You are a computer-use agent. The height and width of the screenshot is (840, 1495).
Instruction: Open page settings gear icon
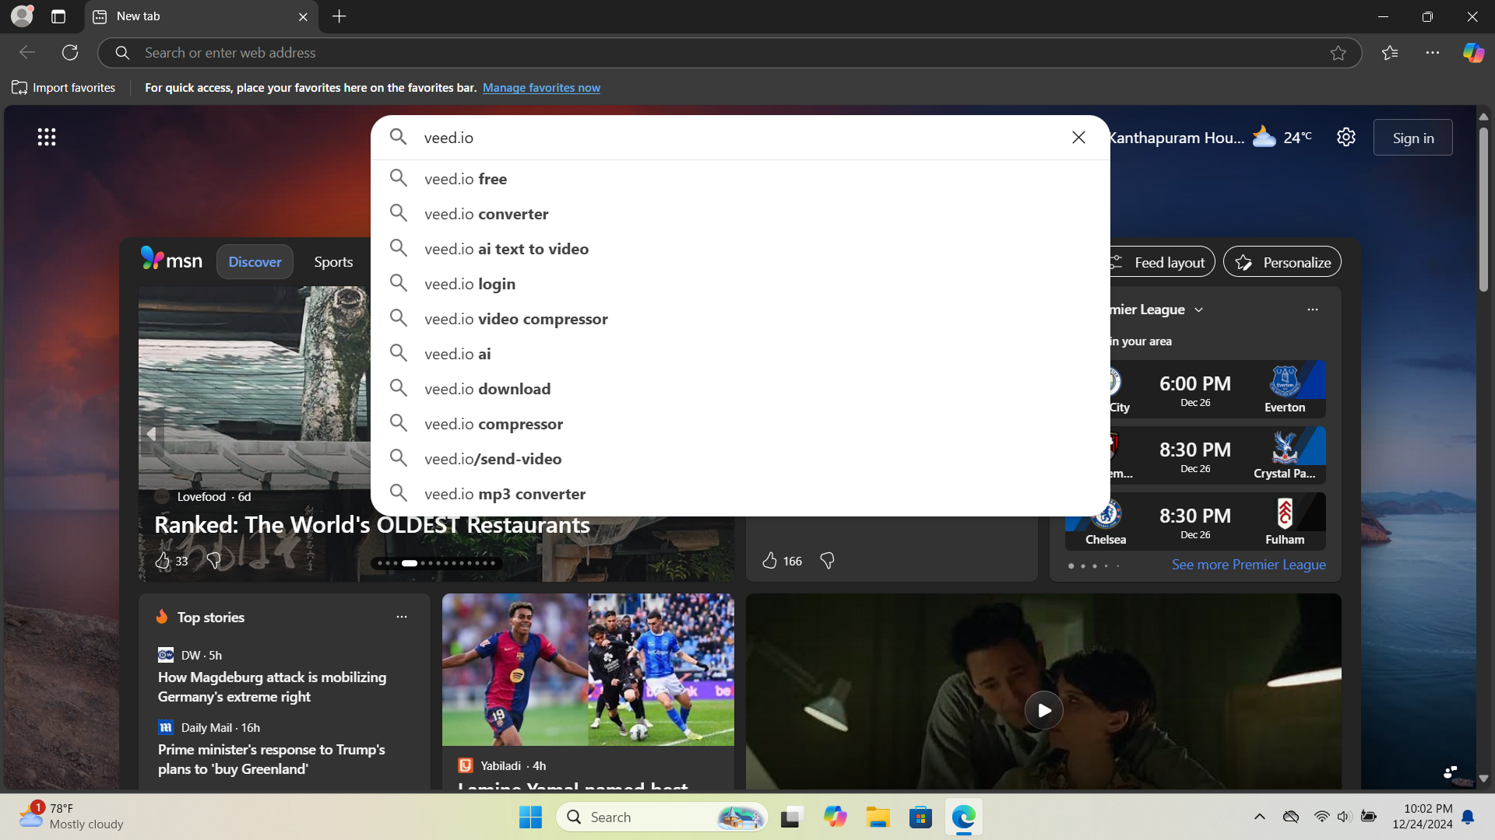[1346, 138]
